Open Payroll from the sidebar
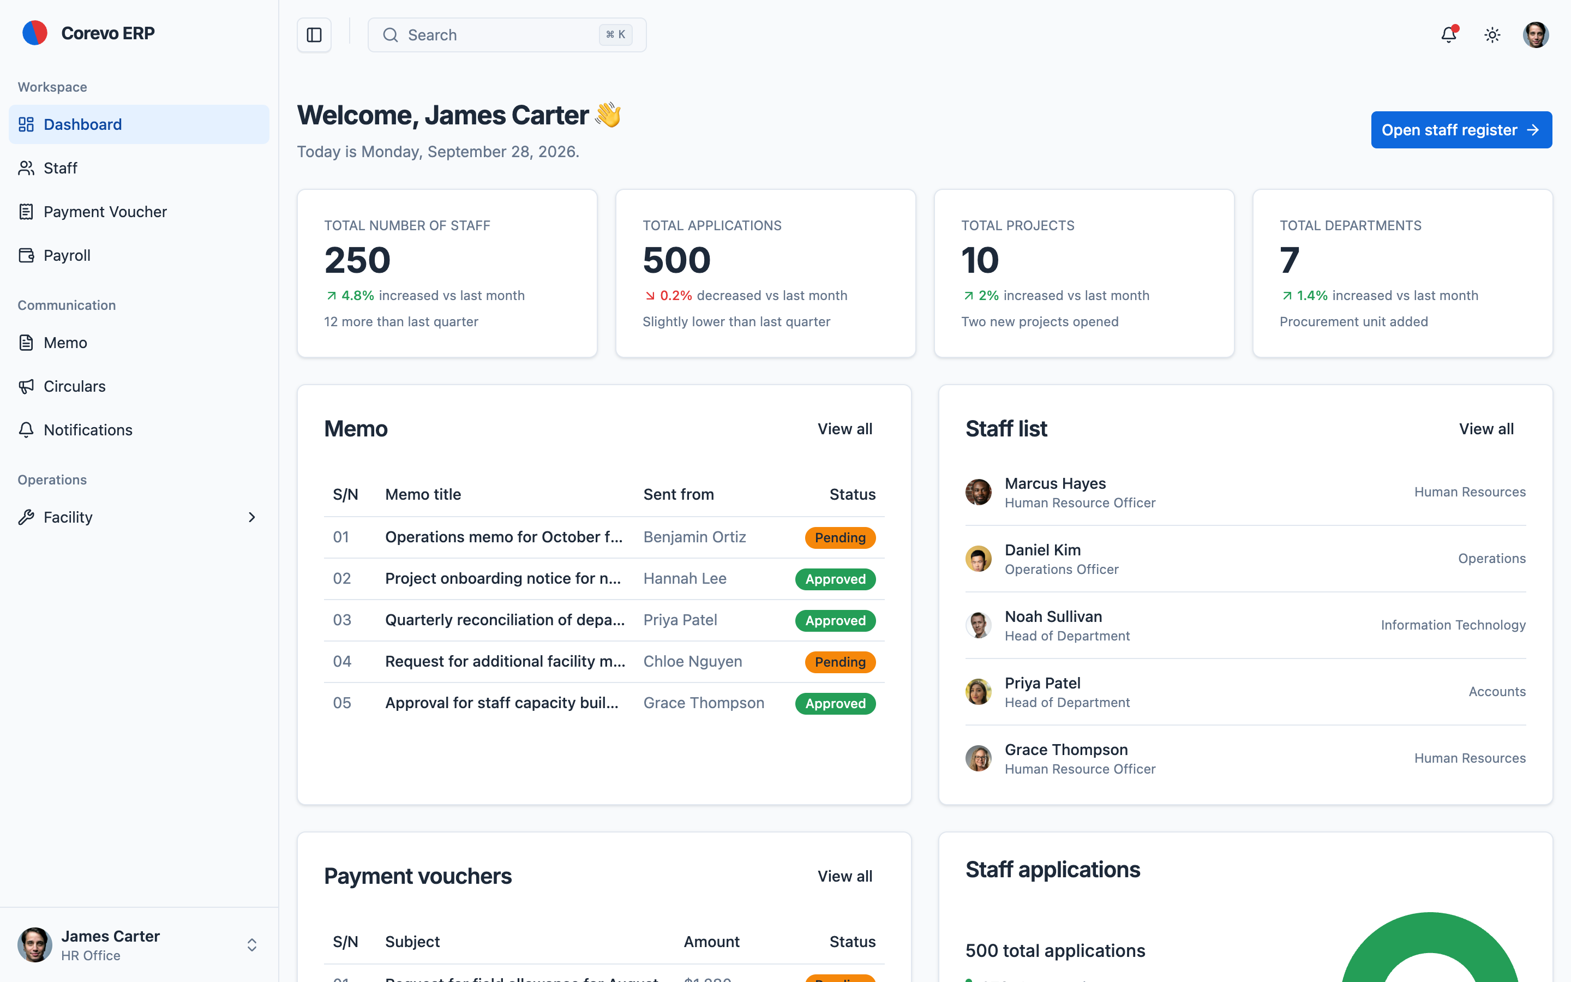 [x=139, y=255]
